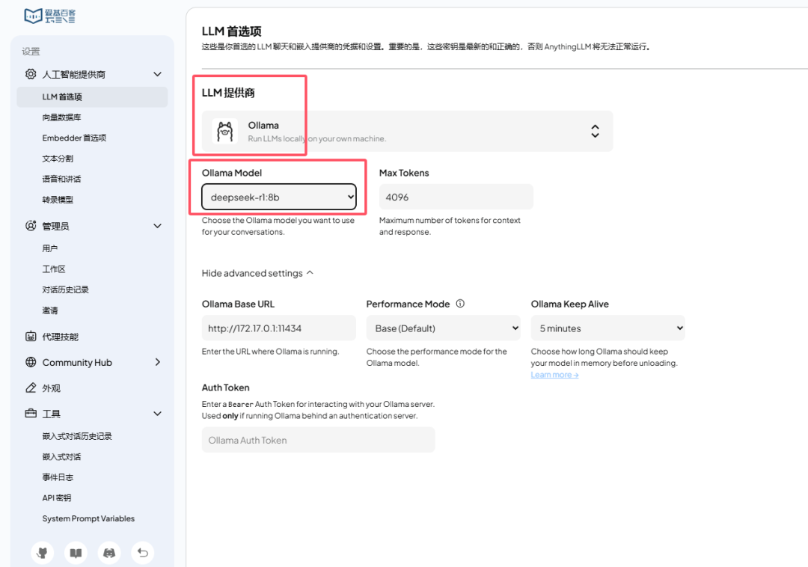This screenshot has width=808, height=567.
Task: Open the 外观 settings
Action: [x=52, y=388]
